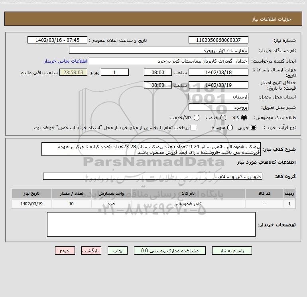Click the ردیف column header
Image resolution: width=307 pixels, height=297 pixels.
tap(289, 193)
